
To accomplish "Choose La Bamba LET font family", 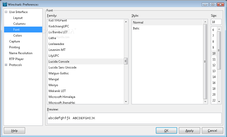I will pos(85,32).
